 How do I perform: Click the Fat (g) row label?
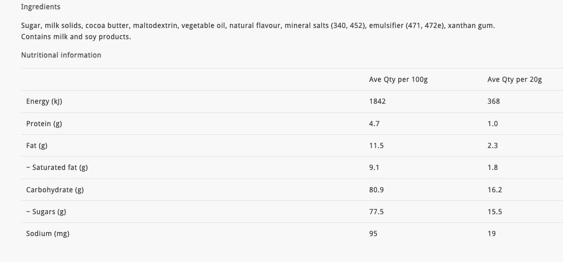coord(37,145)
